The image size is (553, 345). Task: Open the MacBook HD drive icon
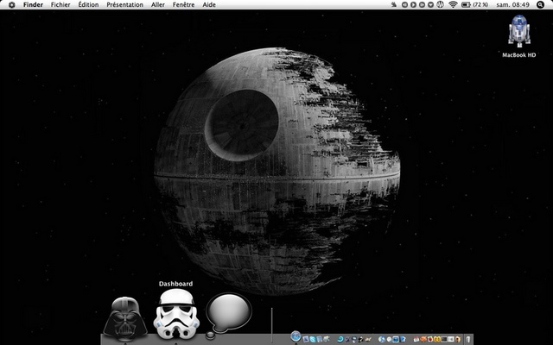pyautogui.click(x=518, y=34)
